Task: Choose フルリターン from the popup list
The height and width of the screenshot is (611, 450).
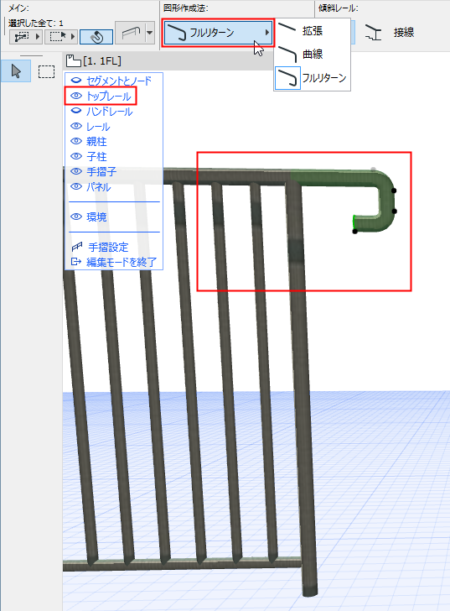Action: 313,78
